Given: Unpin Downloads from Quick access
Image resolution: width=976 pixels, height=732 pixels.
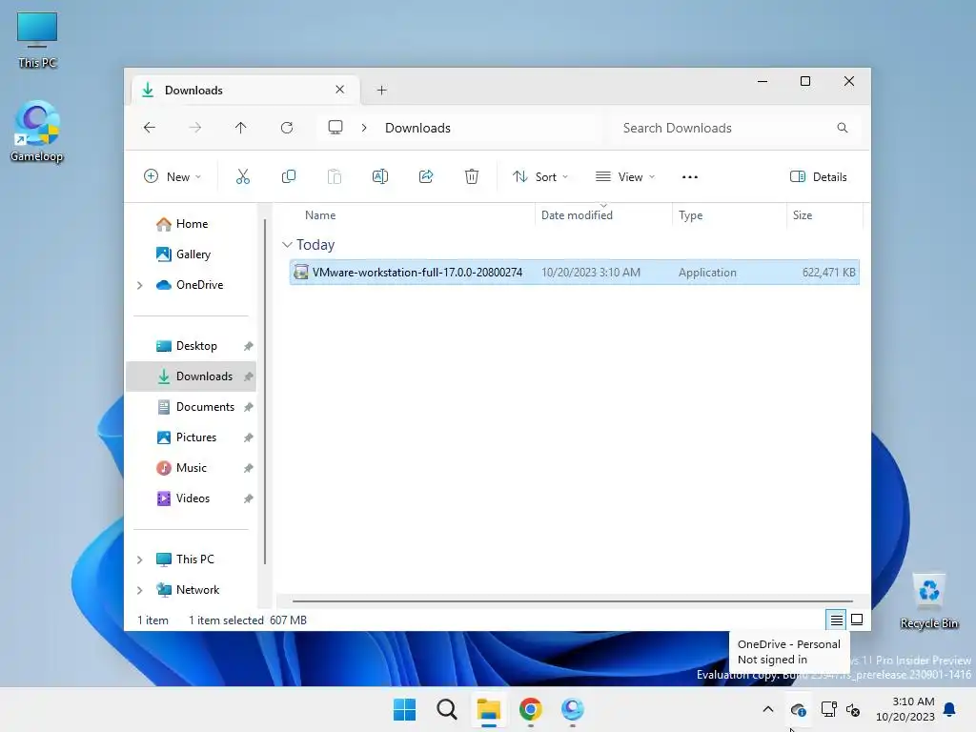Looking at the screenshot, I should point(249,376).
